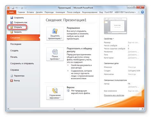
Task: Click the Версии heading text
Action: [x=70, y=87]
